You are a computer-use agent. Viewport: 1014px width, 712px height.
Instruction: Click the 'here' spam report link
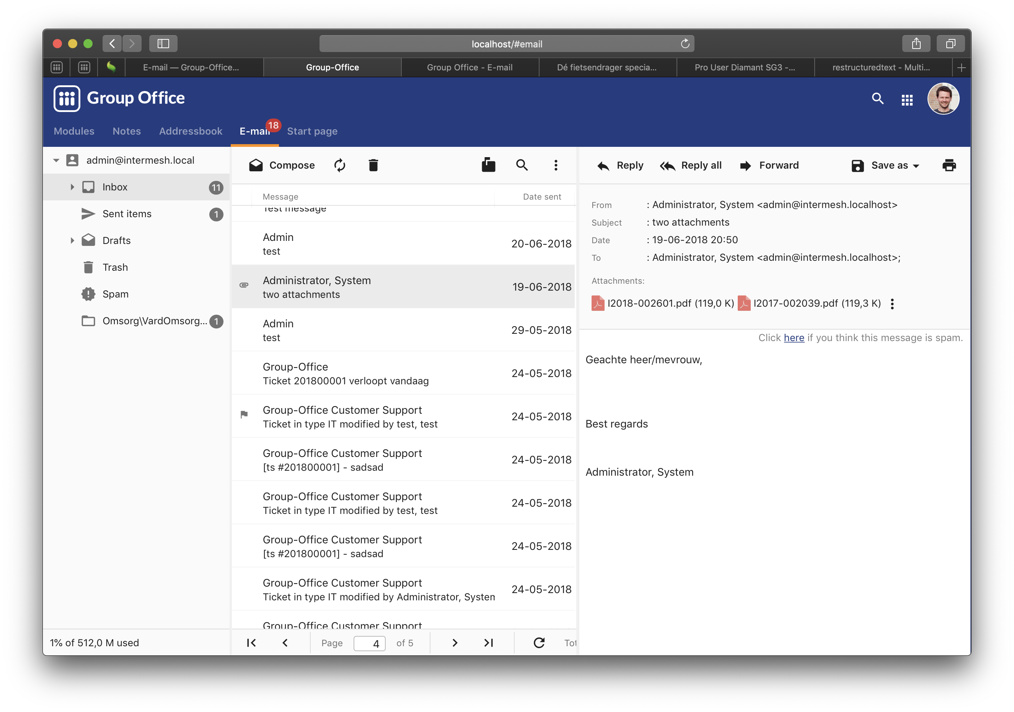794,338
